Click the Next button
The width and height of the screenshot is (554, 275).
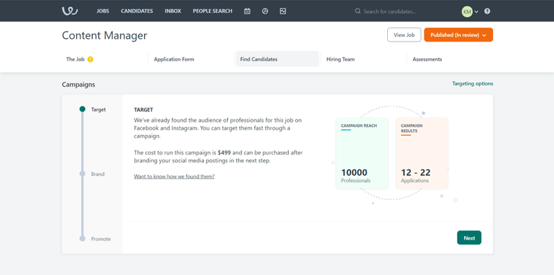click(470, 238)
